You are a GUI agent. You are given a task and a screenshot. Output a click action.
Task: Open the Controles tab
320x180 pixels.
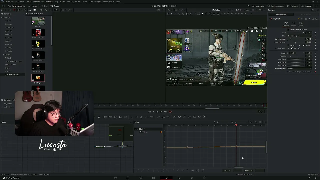pos(286,24)
